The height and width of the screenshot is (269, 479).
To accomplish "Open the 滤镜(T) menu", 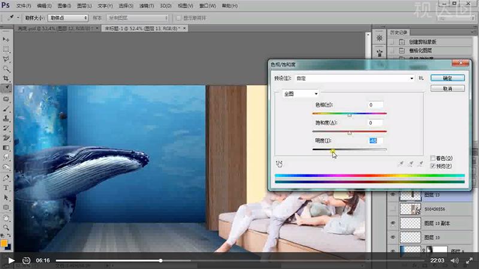I will [x=147, y=6].
